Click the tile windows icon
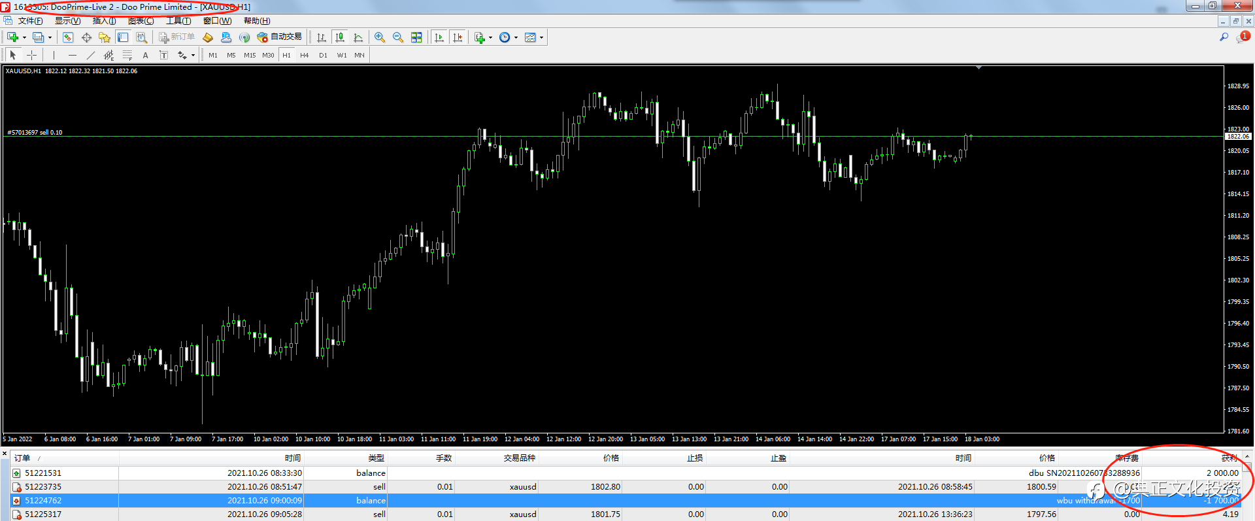Viewport: 1255px width, 521px height. point(416,37)
